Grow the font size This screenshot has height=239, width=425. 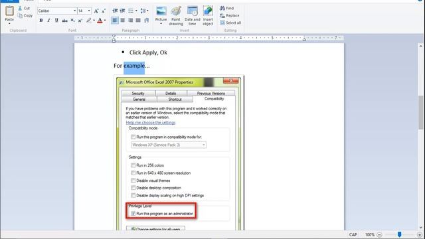[x=96, y=11]
